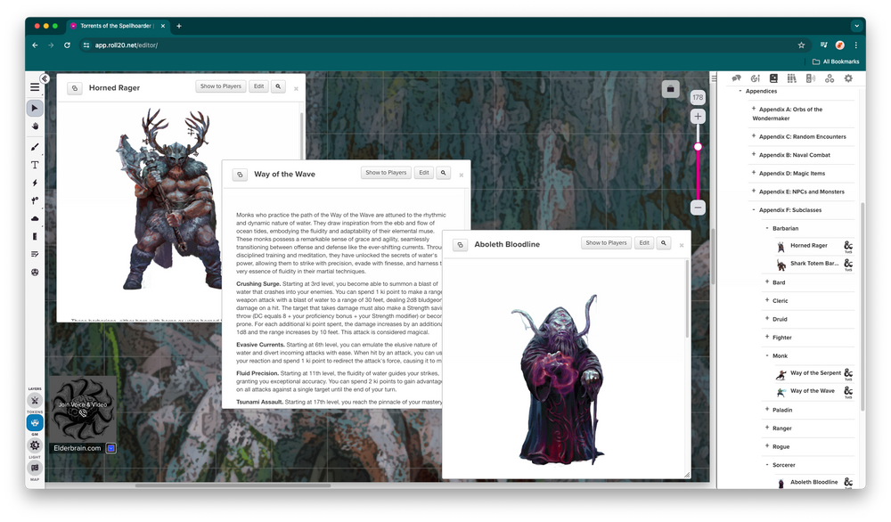Image resolution: width=891 pixels, height=522 pixels.
Task: Click Show to Players on Aboleth Bloodline
Action: point(605,243)
